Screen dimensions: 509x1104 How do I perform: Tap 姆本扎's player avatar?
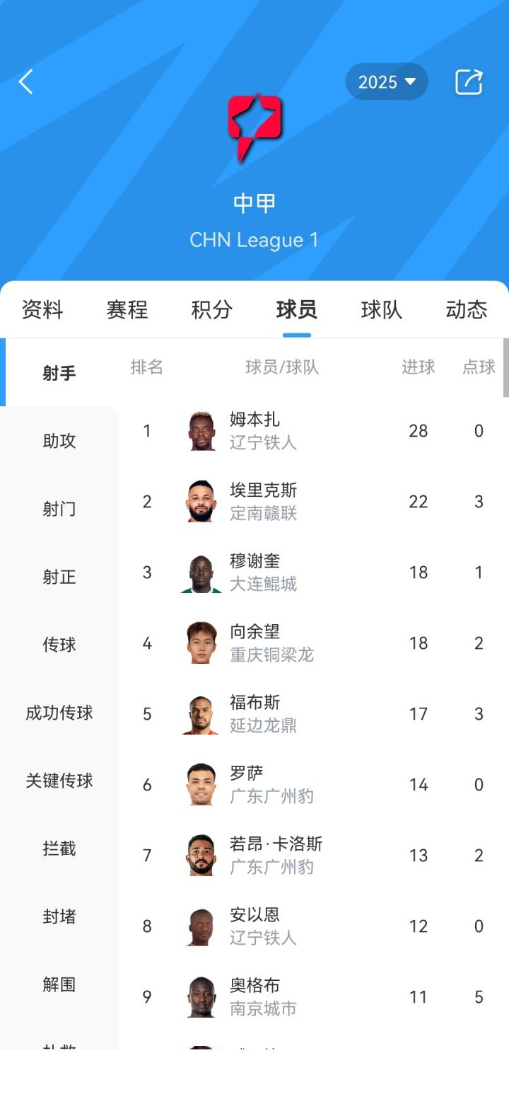pos(201,431)
